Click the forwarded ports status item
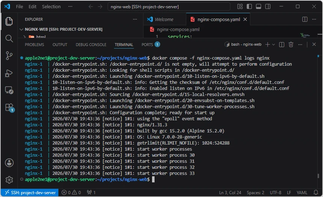 click(x=91, y=192)
